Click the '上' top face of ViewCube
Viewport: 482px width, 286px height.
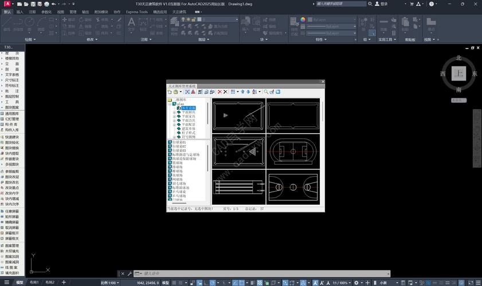tap(459, 73)
